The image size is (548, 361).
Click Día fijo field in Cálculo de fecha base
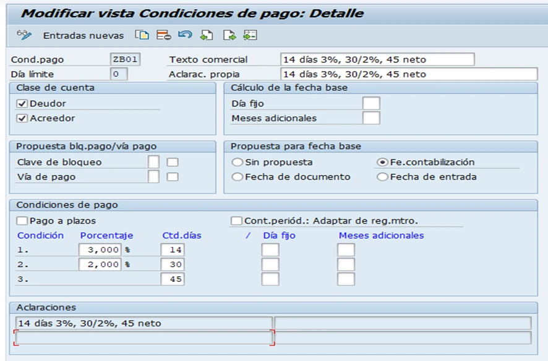click(x=371, y=103)
